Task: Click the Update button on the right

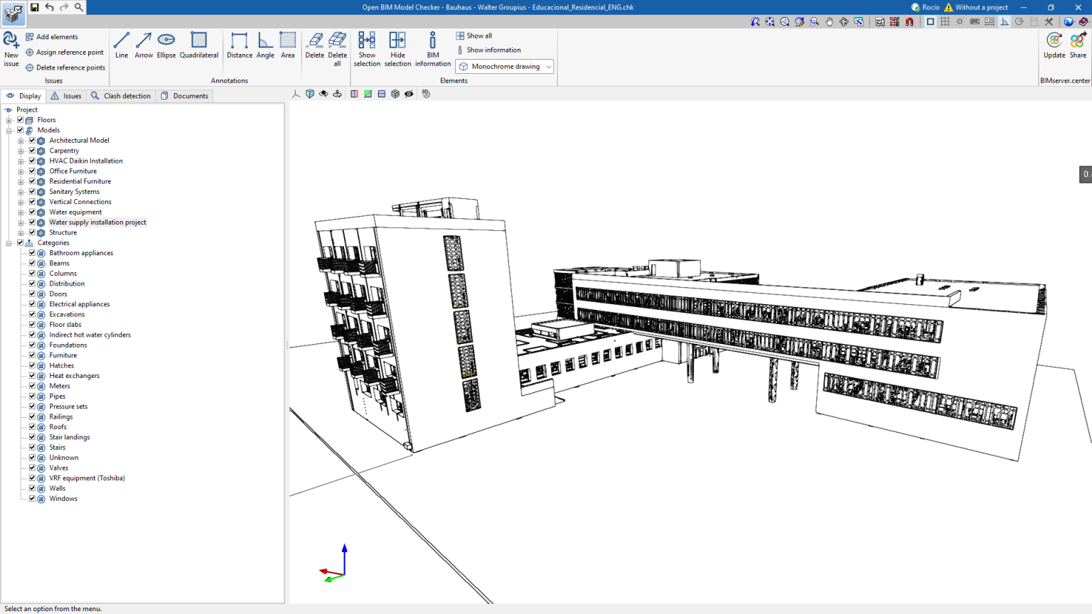Action: [1054, 48]
